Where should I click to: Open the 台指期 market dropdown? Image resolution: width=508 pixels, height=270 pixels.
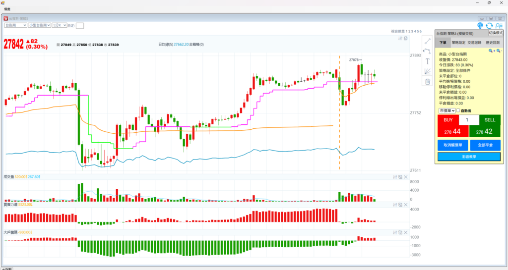14,25
